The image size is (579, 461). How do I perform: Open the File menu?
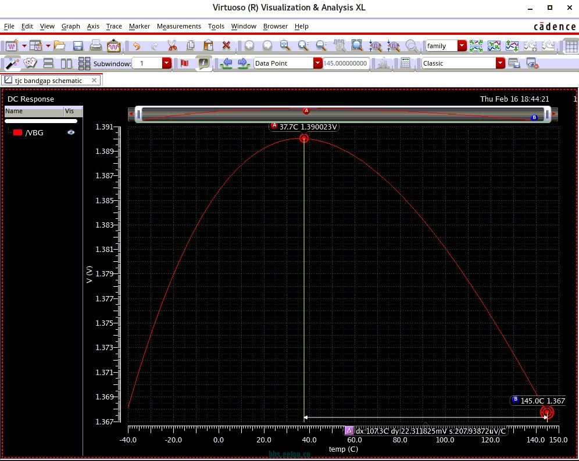9,26
